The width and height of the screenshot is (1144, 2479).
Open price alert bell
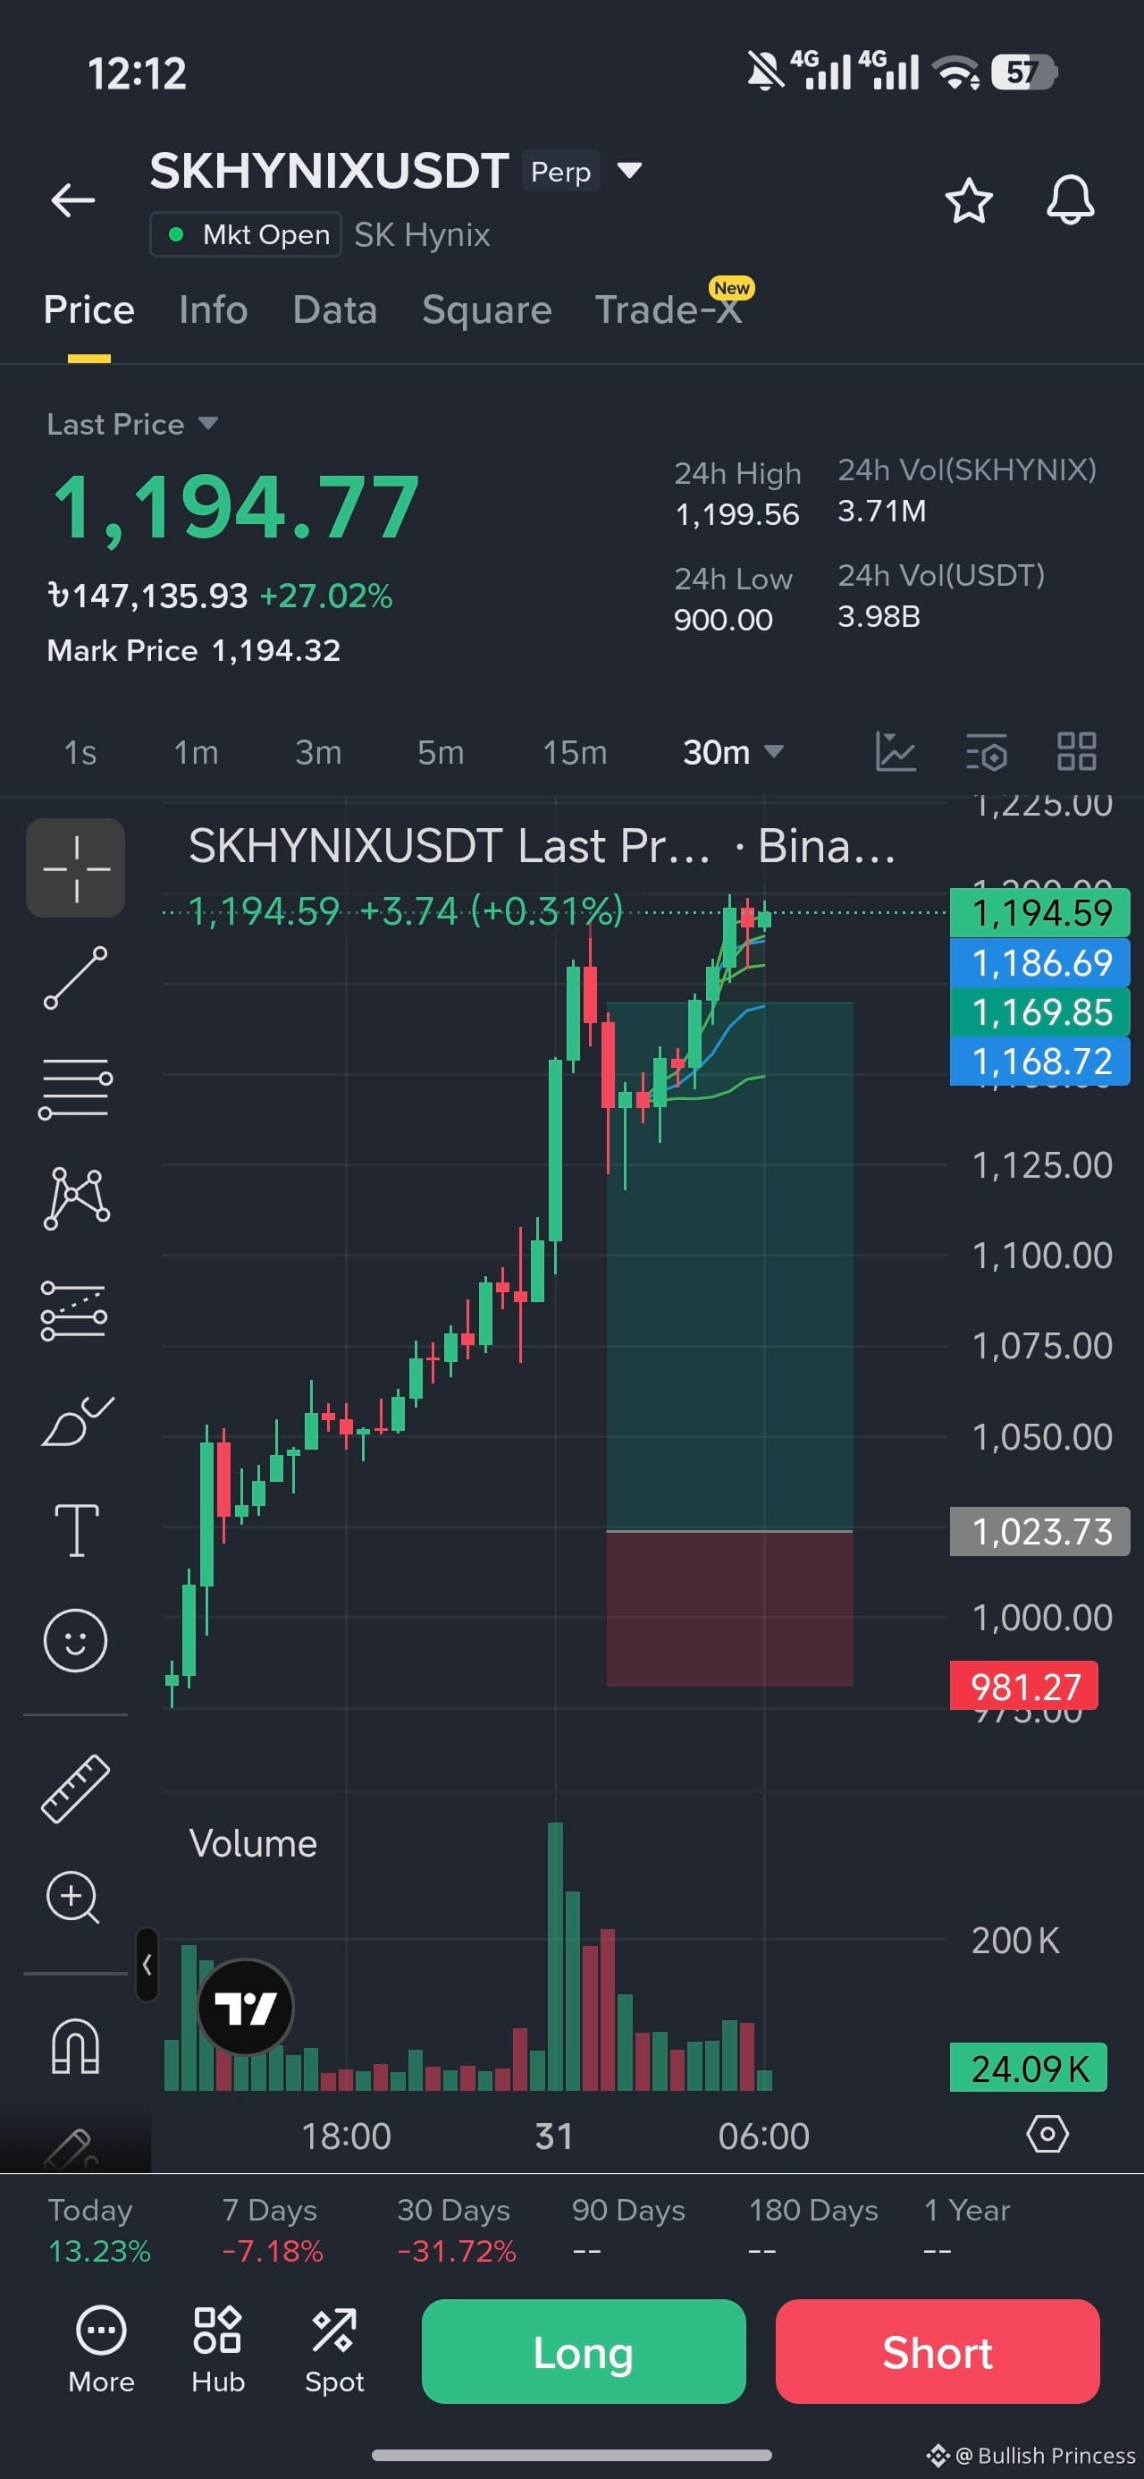(1070, 200)
